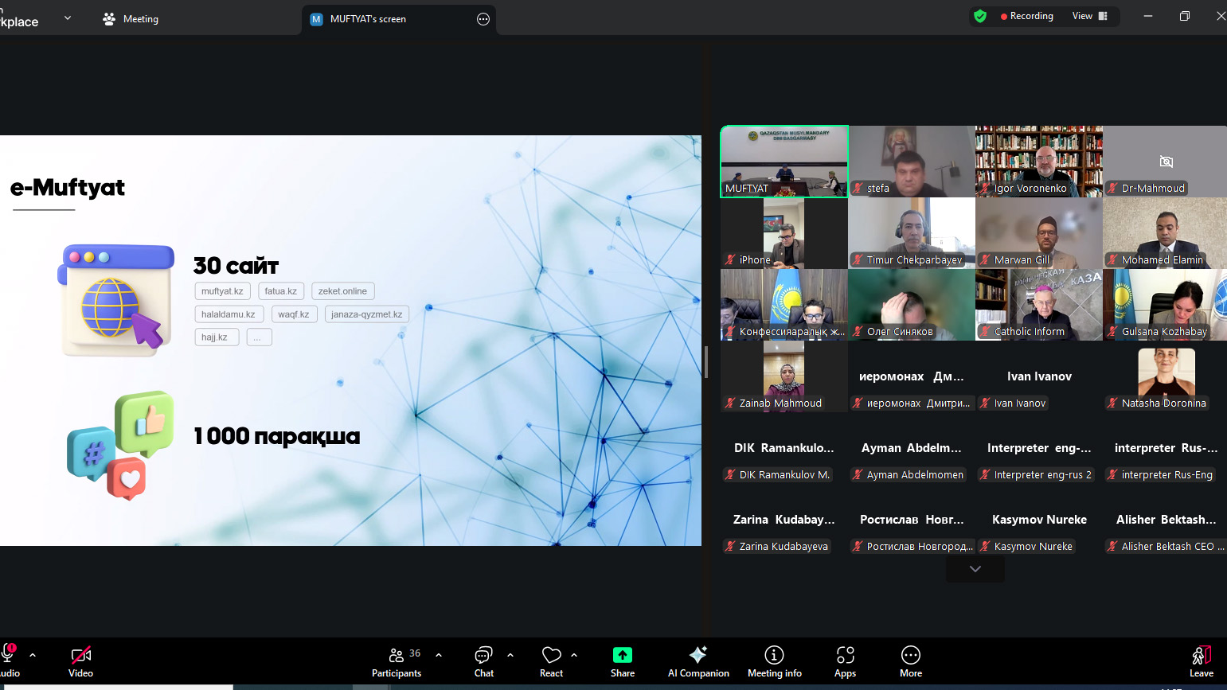1227x690 pixels.
Task: Show more participants with the down chevron
Action: point(975,569)
